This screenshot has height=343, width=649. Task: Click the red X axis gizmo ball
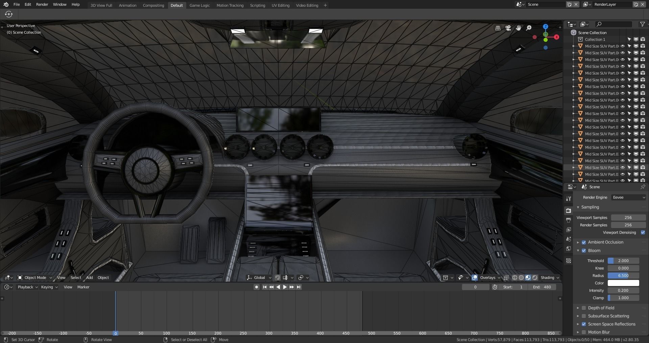556,37
